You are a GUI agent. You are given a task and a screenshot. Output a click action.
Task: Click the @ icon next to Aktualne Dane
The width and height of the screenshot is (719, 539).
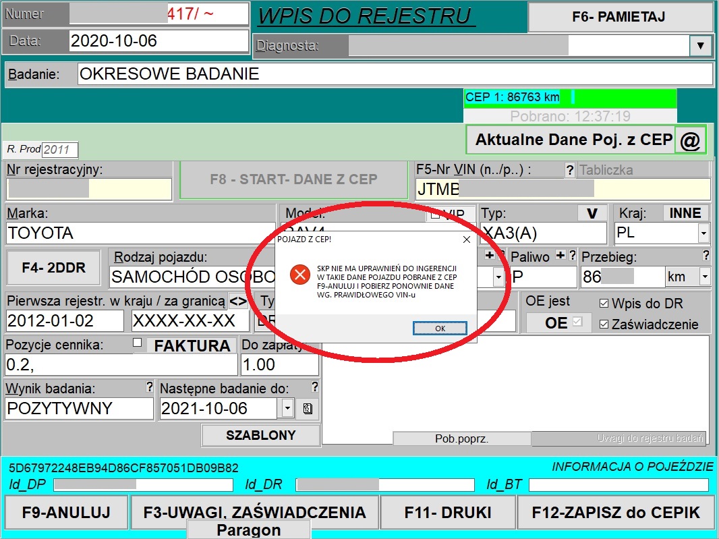(x=690, y=141)
